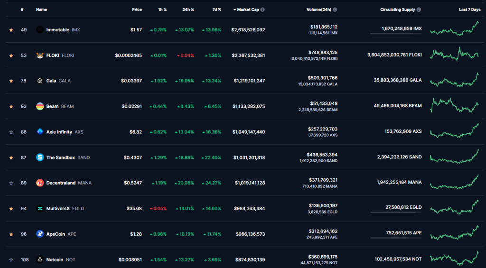The image size is (486, 268).
Task: Open the FLOKI coin page link
Action: (60, 55)
